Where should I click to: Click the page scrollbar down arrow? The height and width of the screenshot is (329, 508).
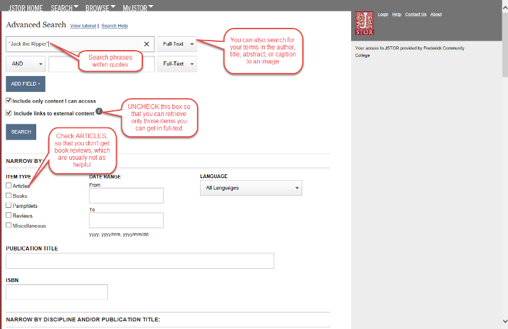click(505, 321)
